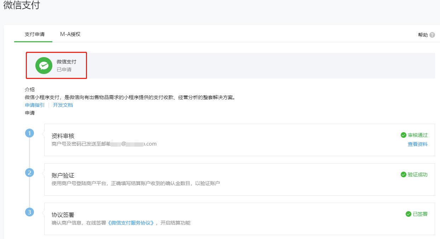Image resolution: width=440 pixels, height=239 pixels.
Task: Click the 微信支付 label beside the logo
Action: coord(66,62)
